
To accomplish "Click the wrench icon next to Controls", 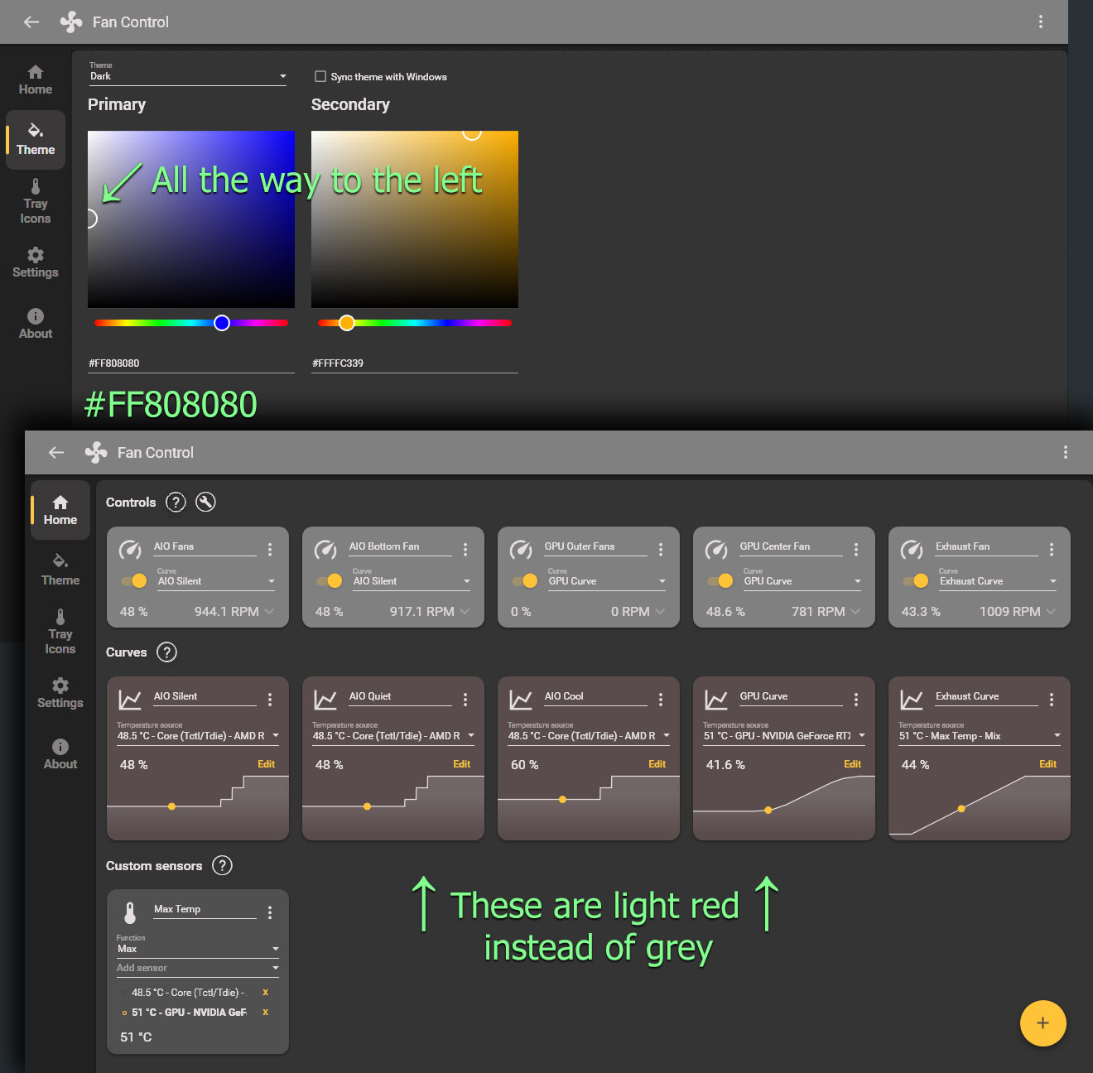I will click(x=205, y=502).
